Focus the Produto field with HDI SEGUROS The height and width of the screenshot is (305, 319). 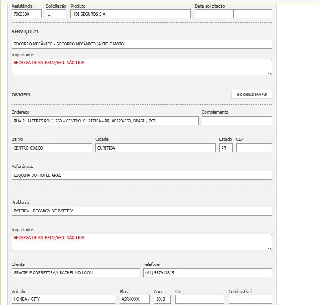pos(130,14)
